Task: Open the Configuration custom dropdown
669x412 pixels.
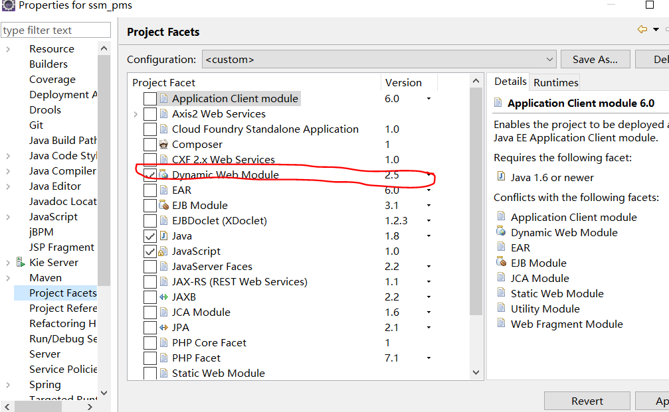Action: [x=379, y=59]
